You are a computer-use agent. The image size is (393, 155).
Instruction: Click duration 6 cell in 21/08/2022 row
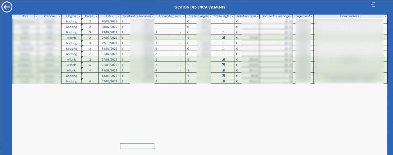click(90, 65)
